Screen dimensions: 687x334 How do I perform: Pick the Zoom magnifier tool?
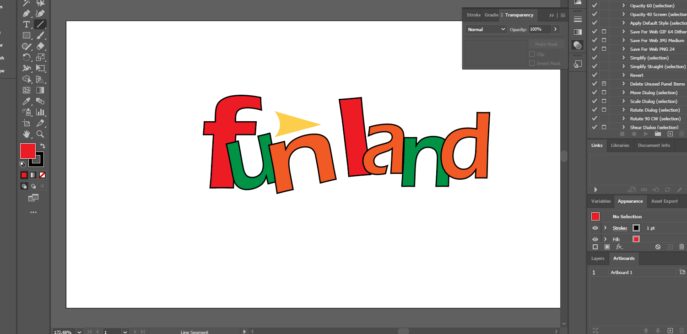click(x=40, y=134)
